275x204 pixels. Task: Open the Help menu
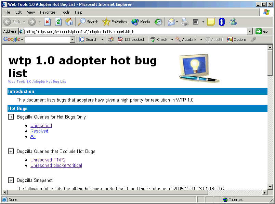pyautogui.click(x=79, y=12)
